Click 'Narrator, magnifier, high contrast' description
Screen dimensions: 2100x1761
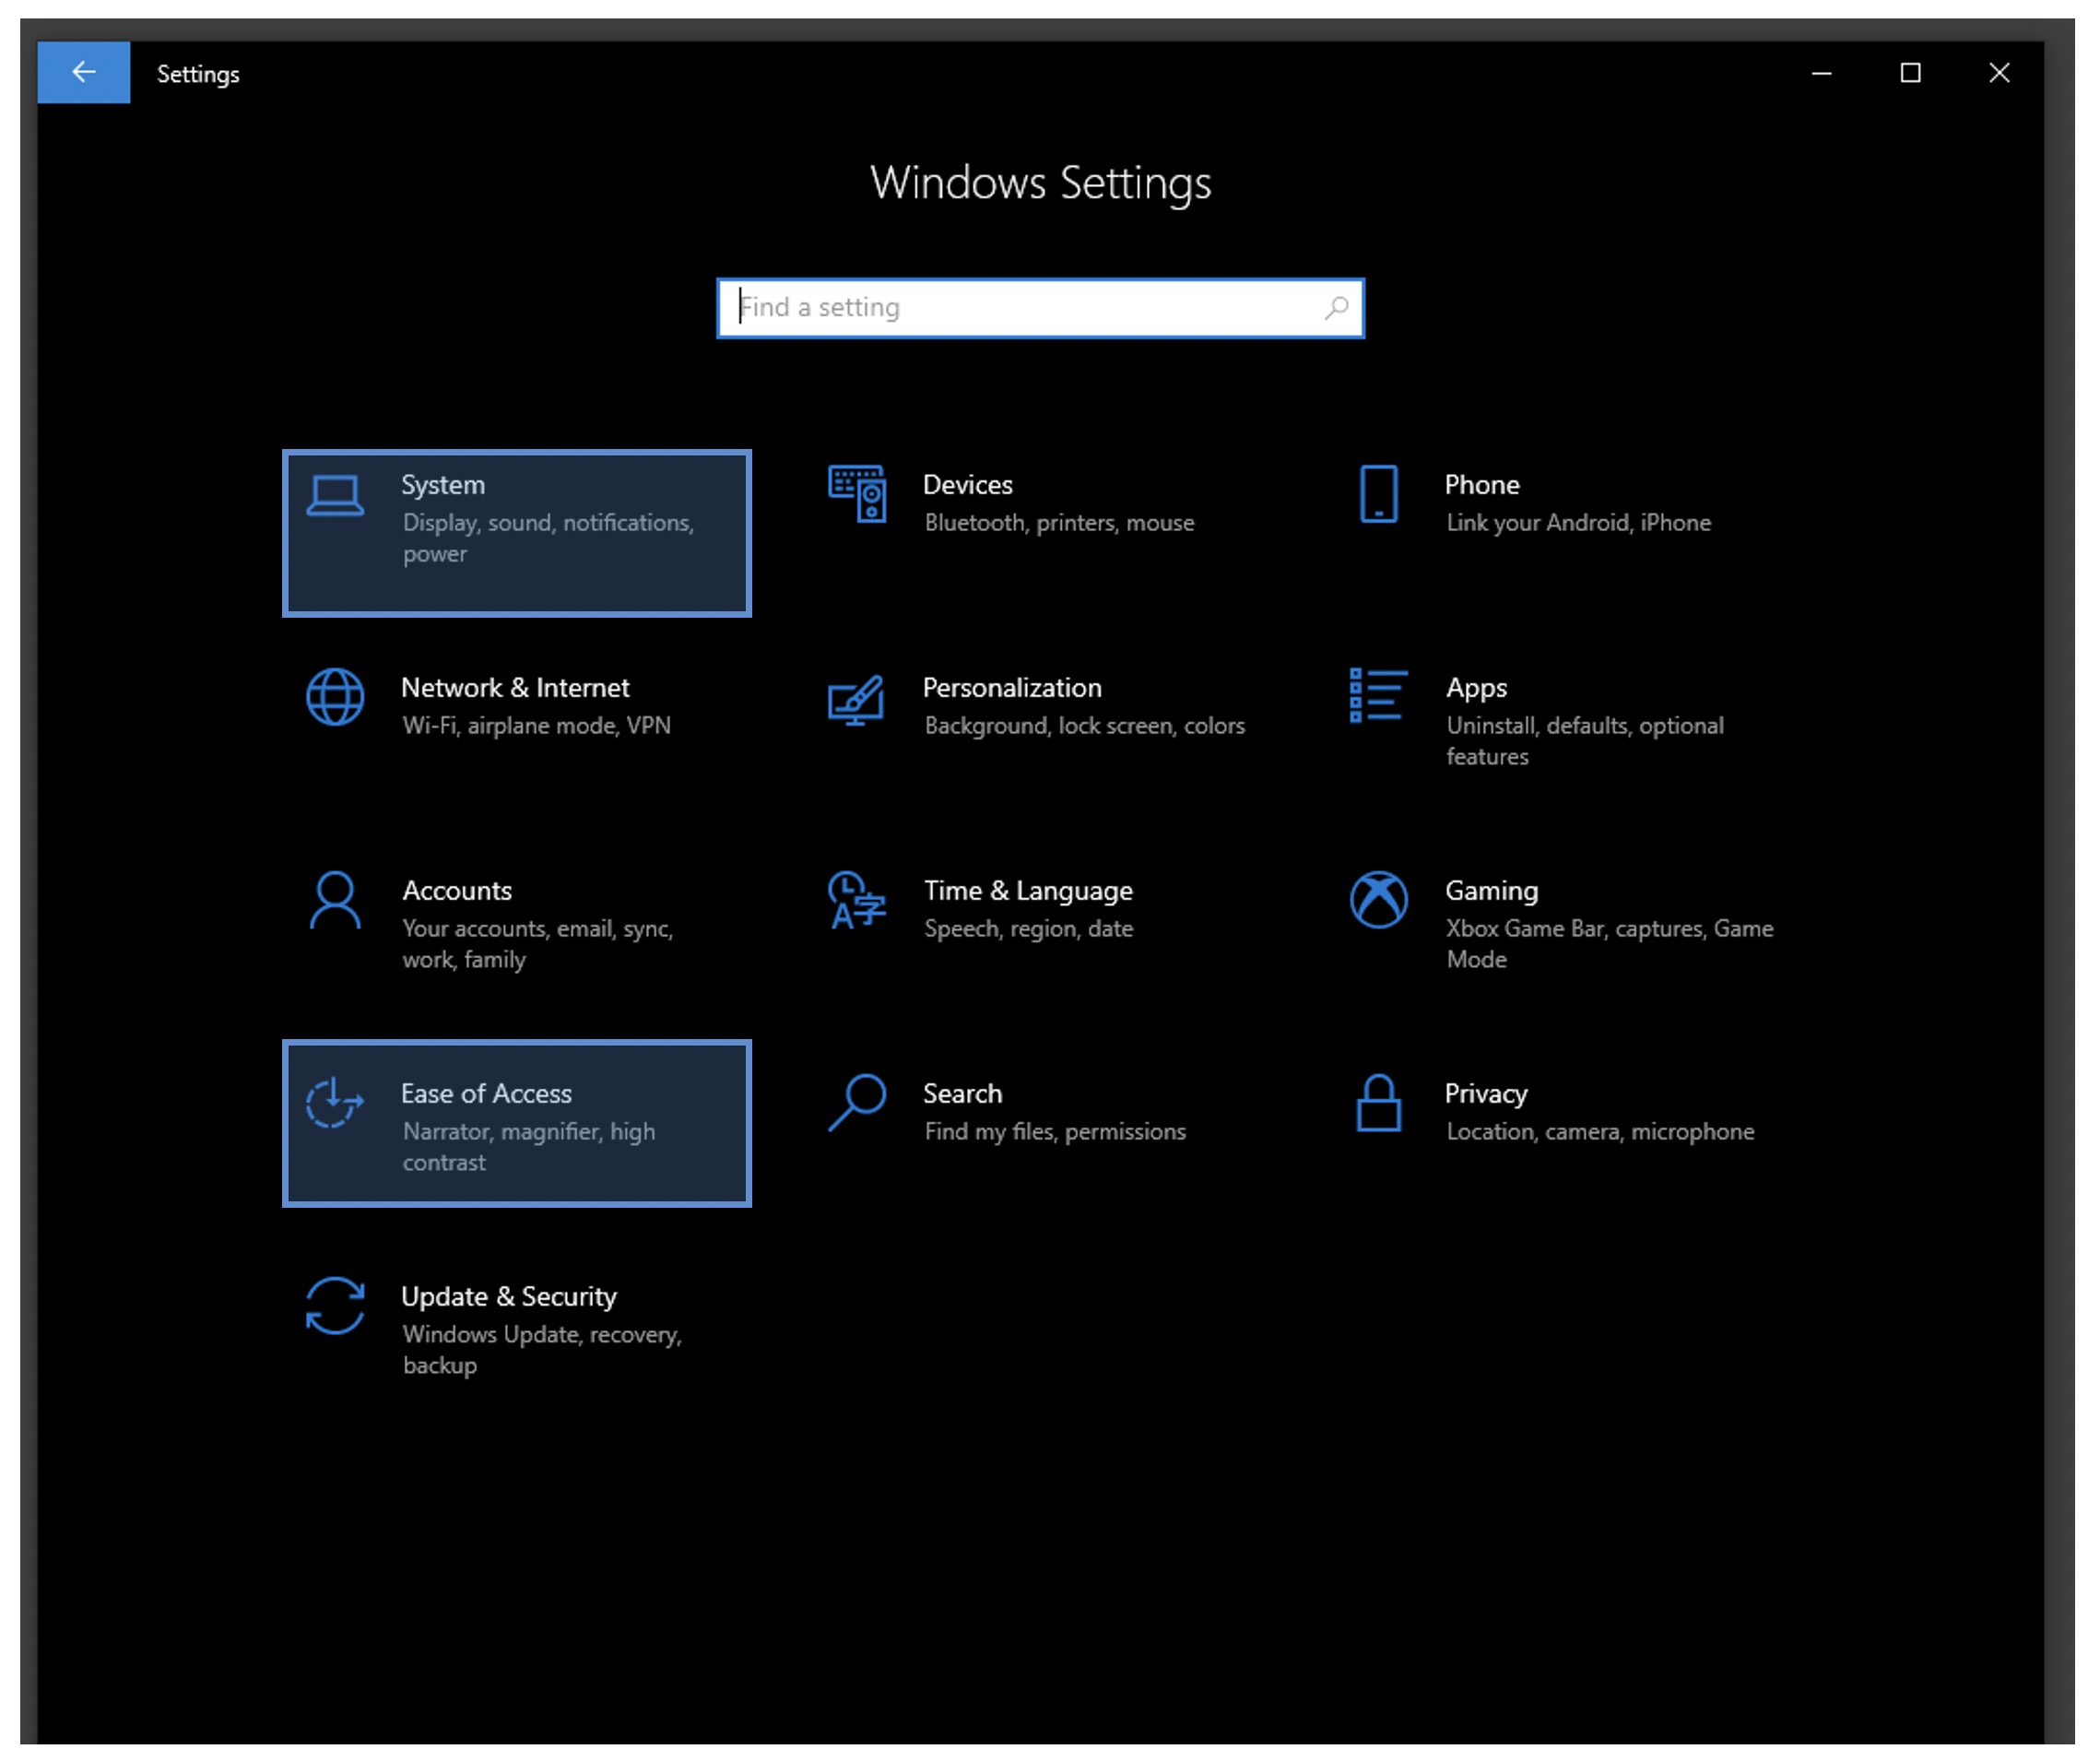[x=529, y=1148]
